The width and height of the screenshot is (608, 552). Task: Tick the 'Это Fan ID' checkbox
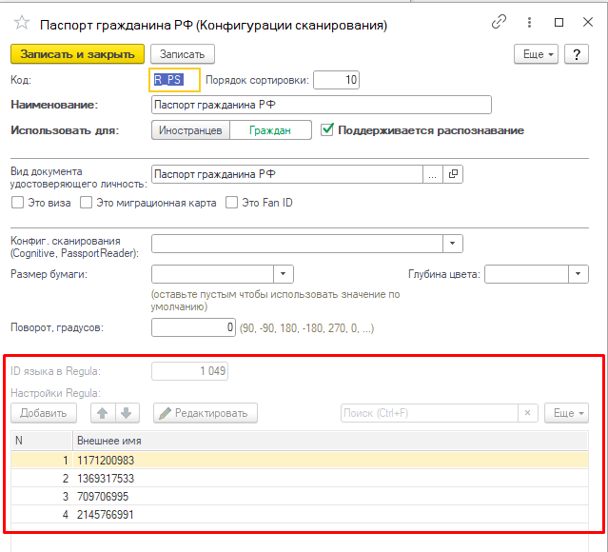[x=231, y=203]
